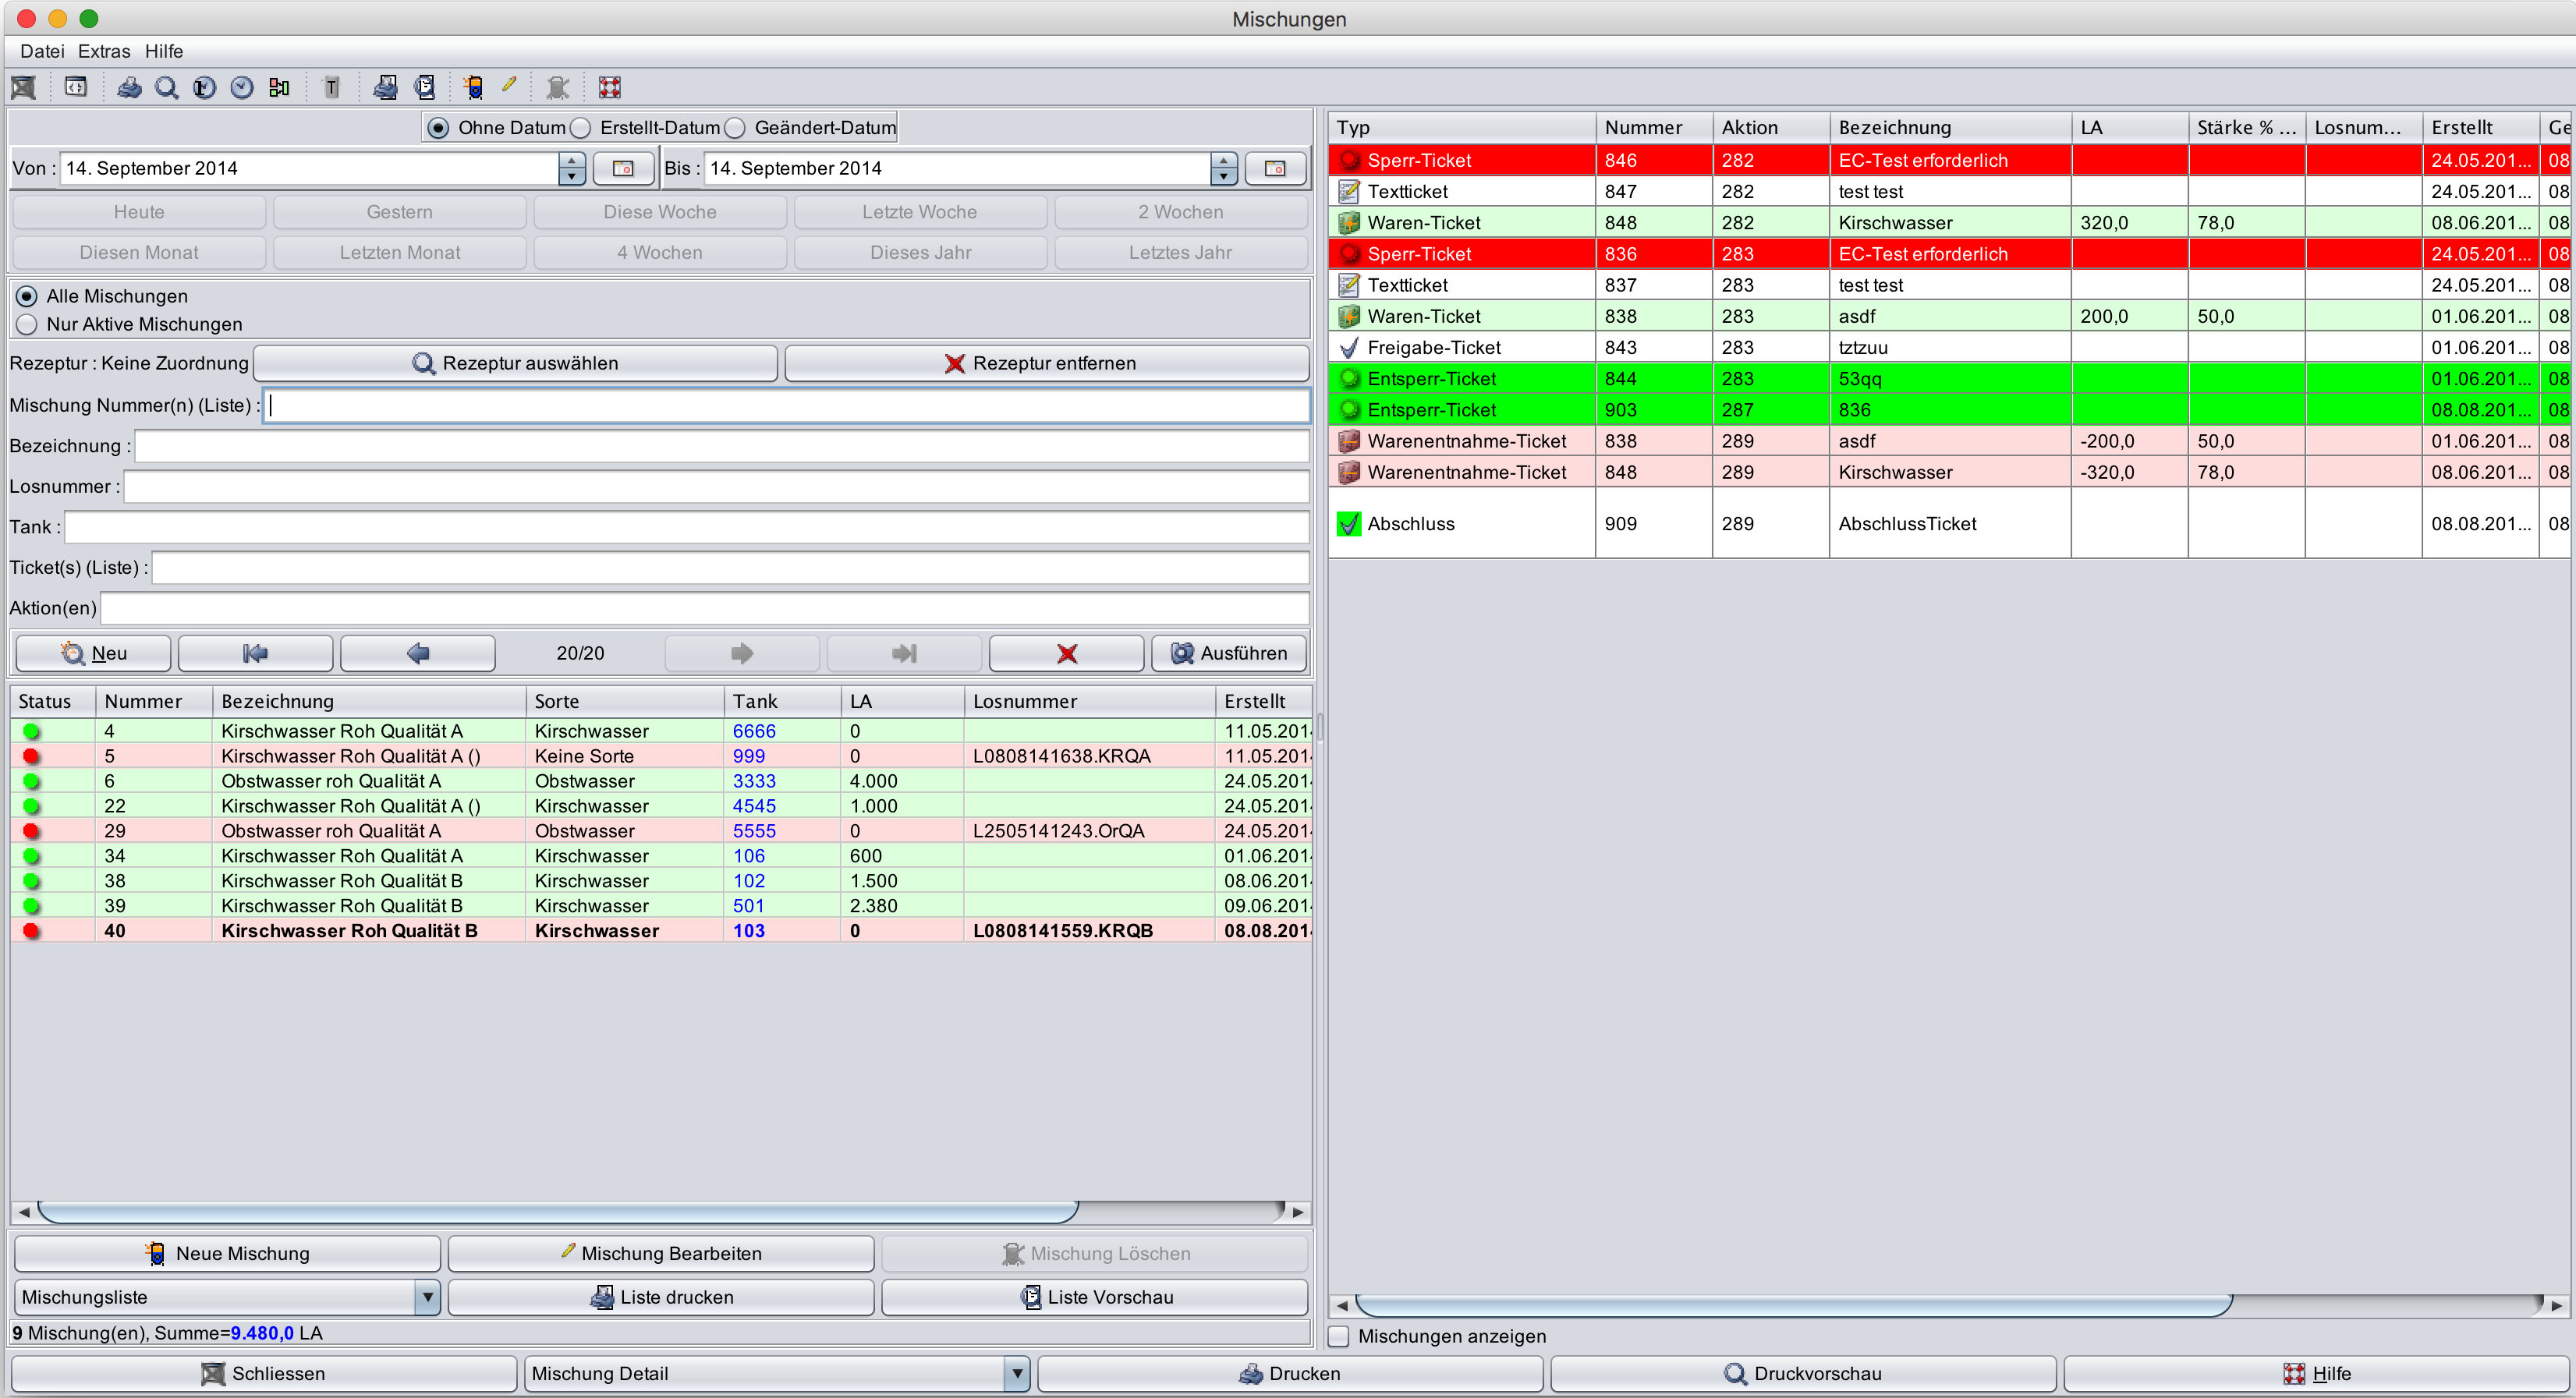Open the calendar picker beside the Von date
The image size is (2576, 1398).
coord(623,168)
